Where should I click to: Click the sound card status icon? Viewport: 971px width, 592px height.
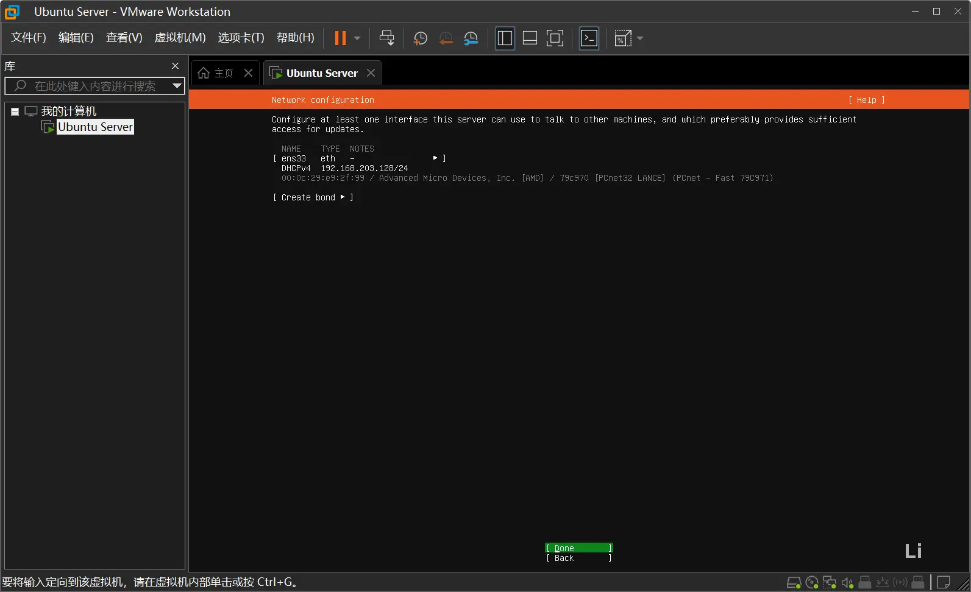[x=847, y=582]
